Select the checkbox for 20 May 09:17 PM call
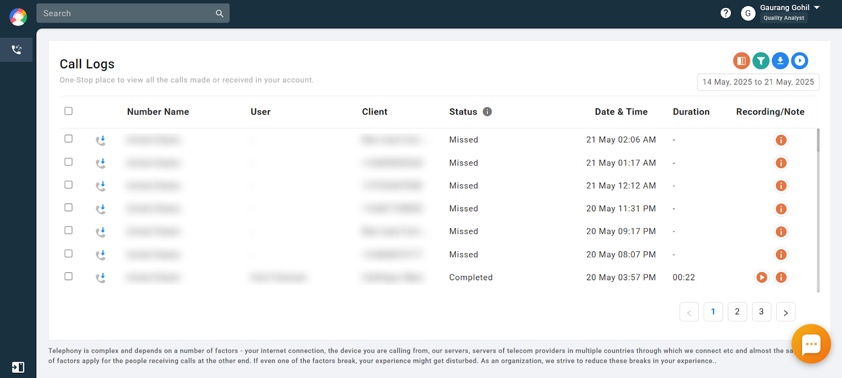 coord(68,230)
